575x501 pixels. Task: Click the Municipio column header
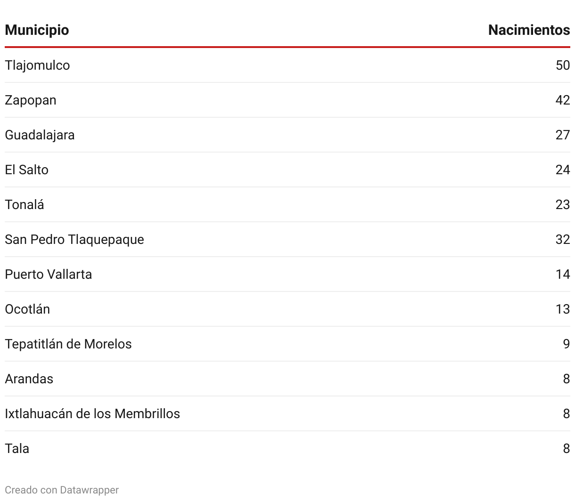37,30
